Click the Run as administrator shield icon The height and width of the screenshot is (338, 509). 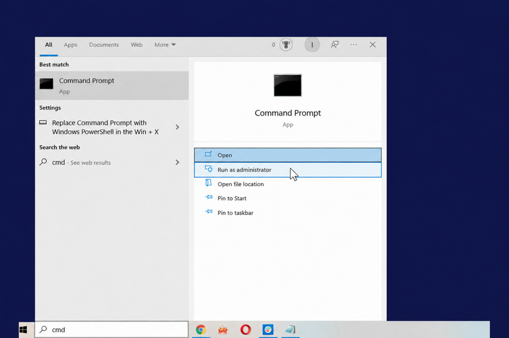tap(209, 169)
